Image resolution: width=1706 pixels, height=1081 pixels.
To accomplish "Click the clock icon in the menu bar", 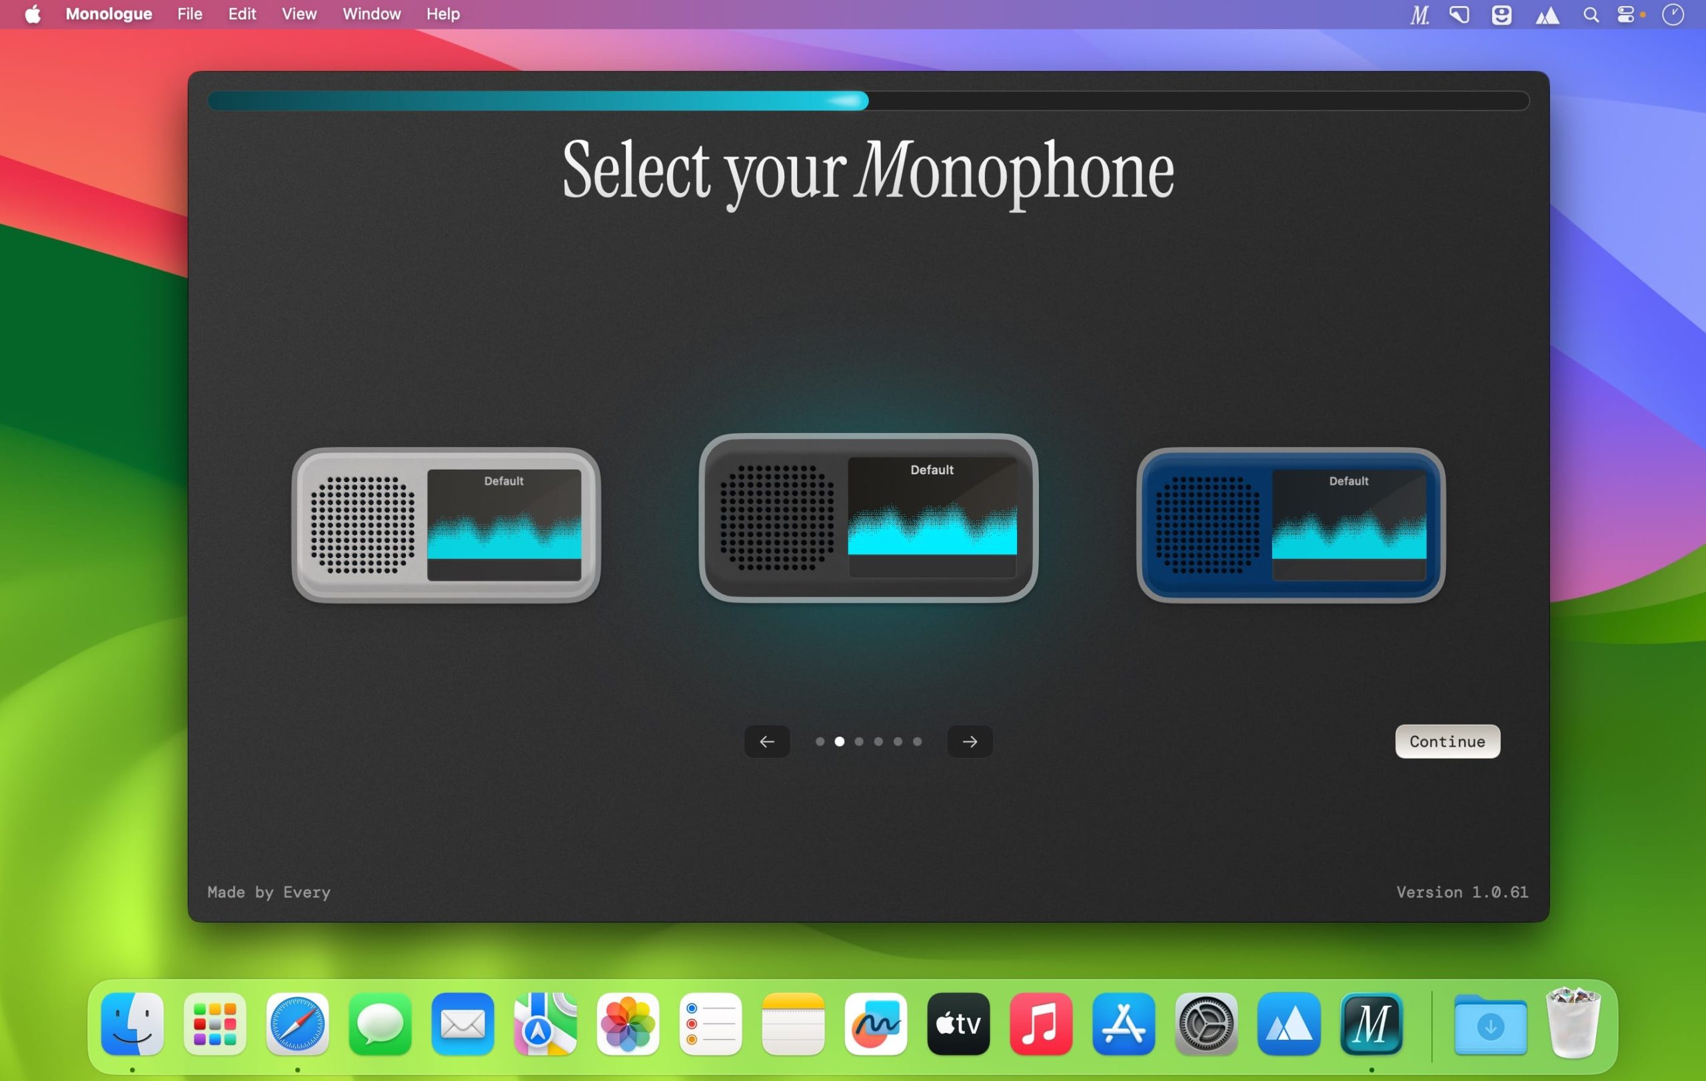I will 1673,14.
